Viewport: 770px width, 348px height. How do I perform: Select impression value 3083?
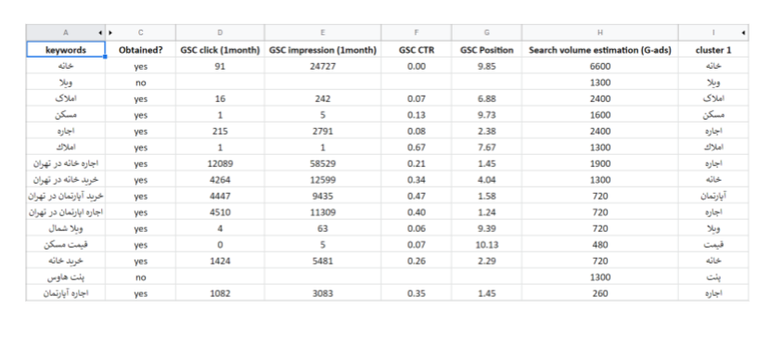(x=323, y=293)
